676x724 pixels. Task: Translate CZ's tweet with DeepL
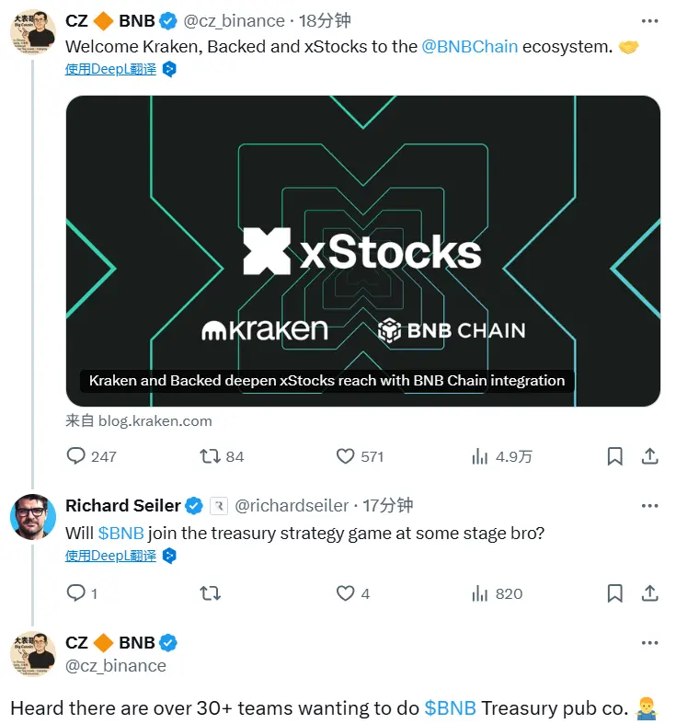(111, 69)
